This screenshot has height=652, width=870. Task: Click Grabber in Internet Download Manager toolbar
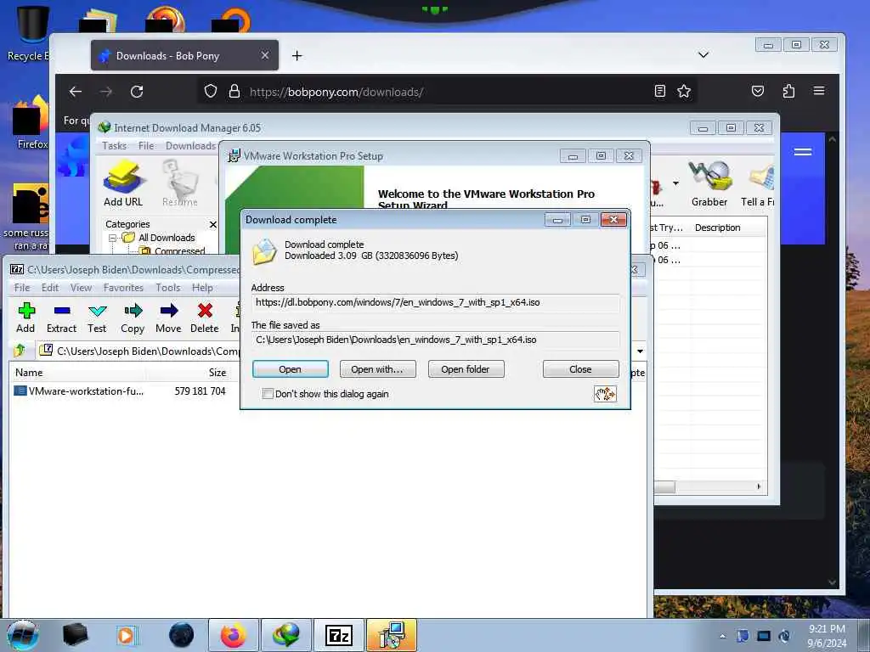709,183
